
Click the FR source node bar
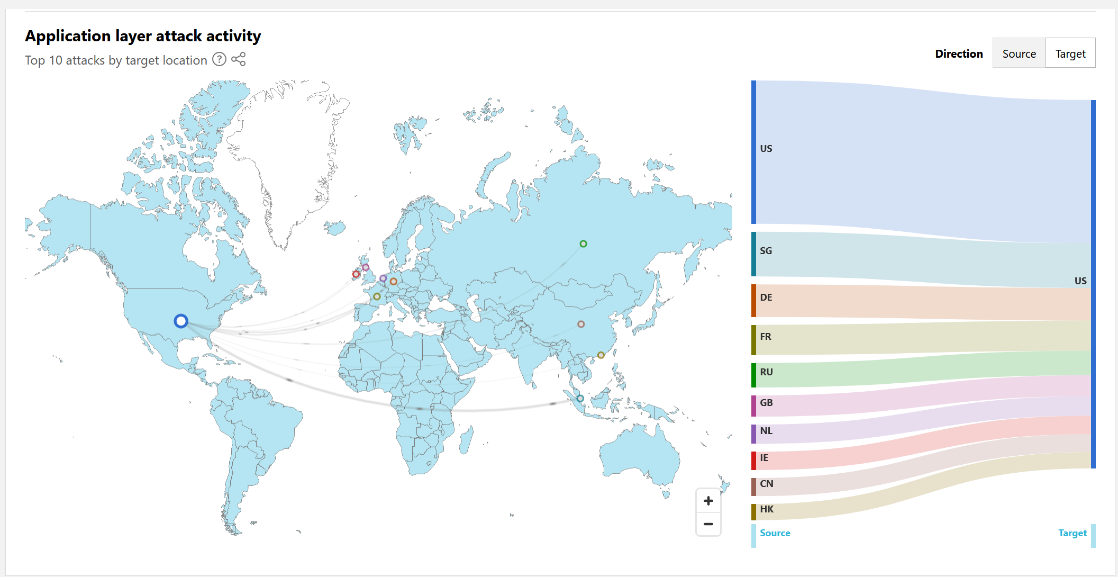pos(753,340)
